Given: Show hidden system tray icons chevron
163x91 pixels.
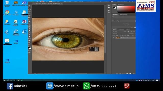Looking at the screenshot, I should coord(135,80).
